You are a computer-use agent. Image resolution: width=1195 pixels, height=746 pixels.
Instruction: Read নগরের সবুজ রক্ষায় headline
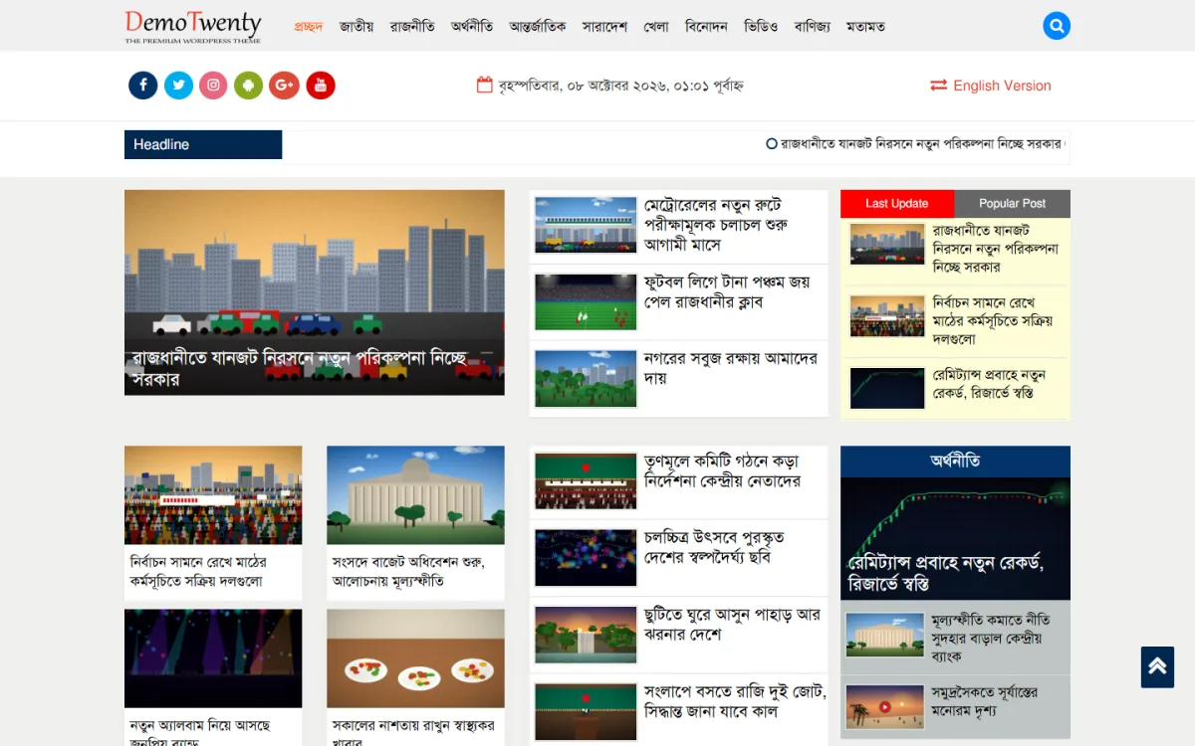(731, 368)
